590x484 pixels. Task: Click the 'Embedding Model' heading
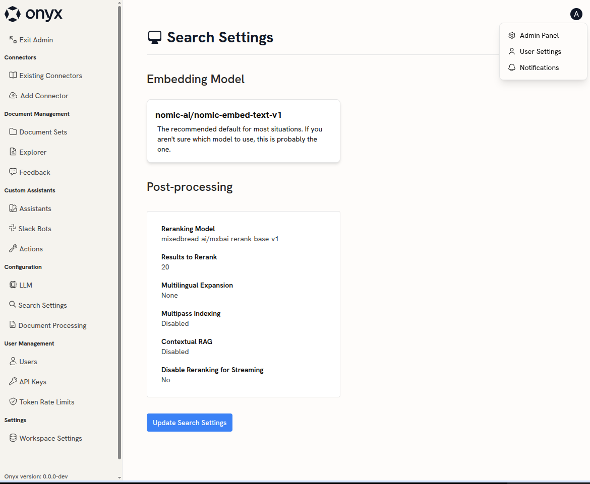[x=195, y=79]
